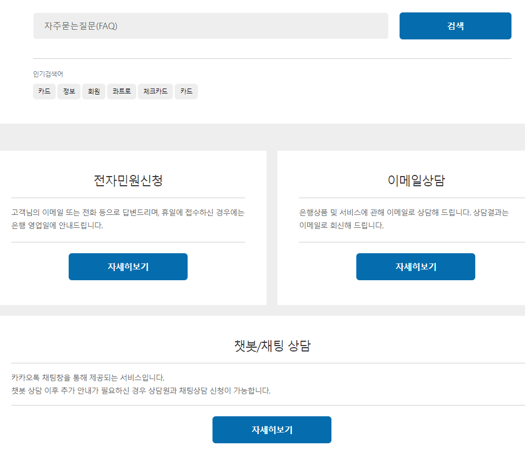Click the 검색 search button

point(455,25)
